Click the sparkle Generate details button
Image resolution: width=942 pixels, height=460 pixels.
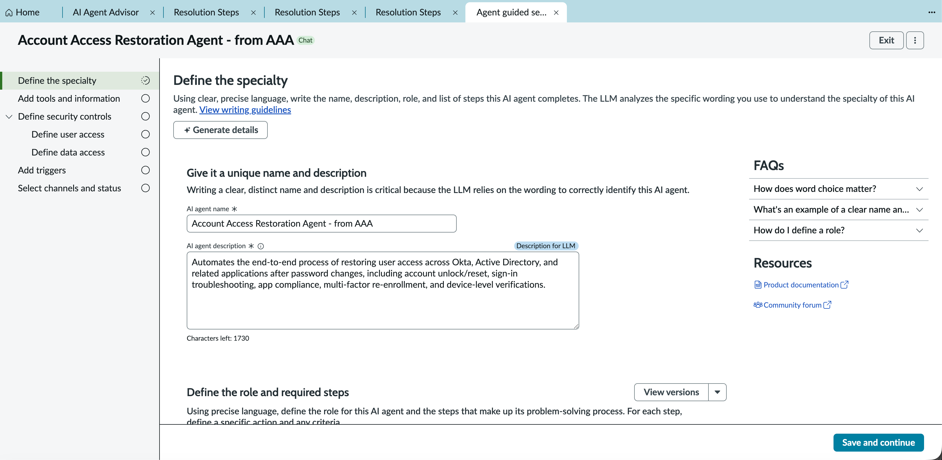click(x=221, y=130)
